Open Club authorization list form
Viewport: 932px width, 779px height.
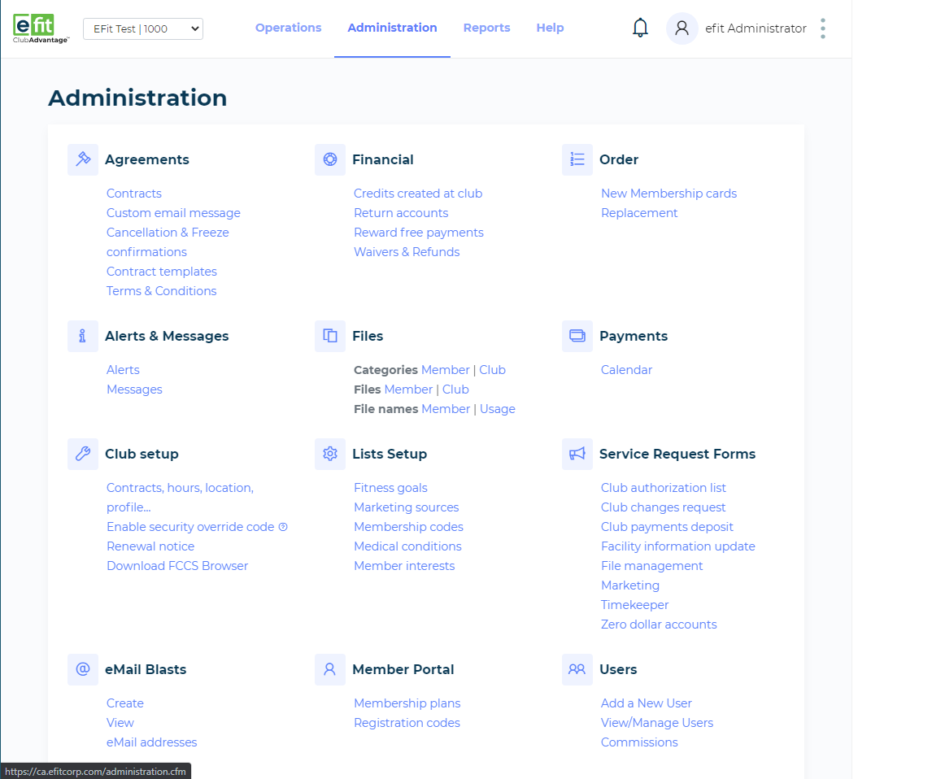[664, 488]
